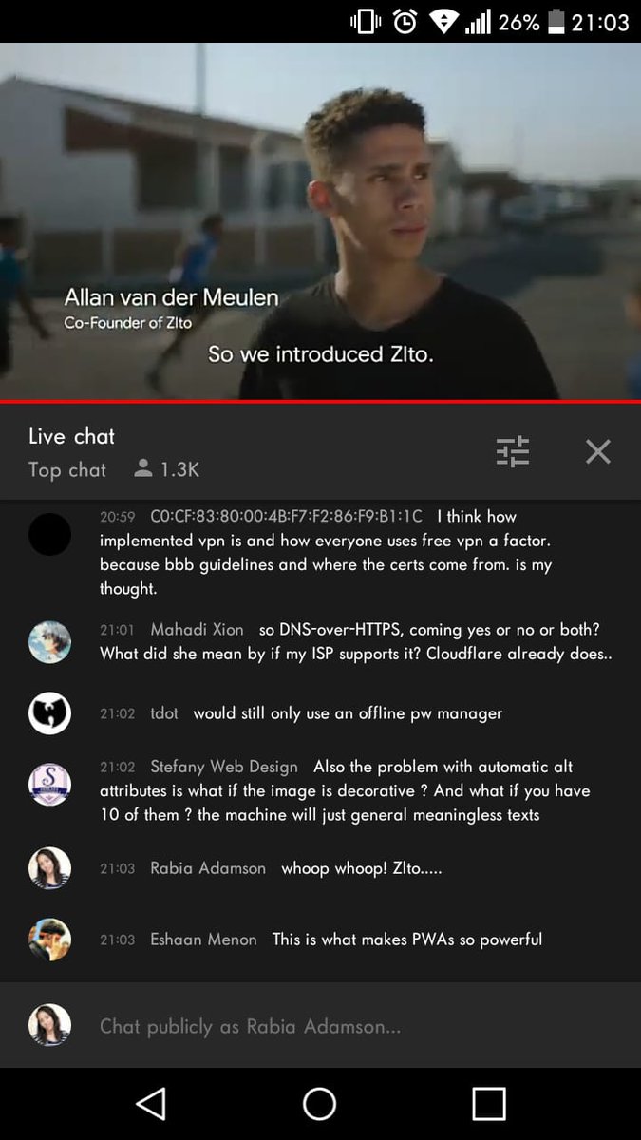Tap tdot's Wu-Tang logo avatar
641x1140 pixels.
click(x=49, y=713)
